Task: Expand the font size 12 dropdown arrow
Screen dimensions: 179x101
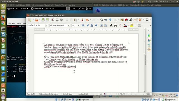Action: (78, 25)
